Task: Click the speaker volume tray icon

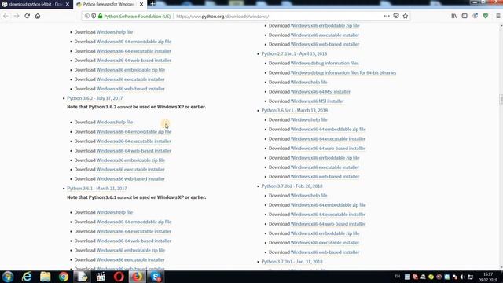Action: (x=463, y=277)
